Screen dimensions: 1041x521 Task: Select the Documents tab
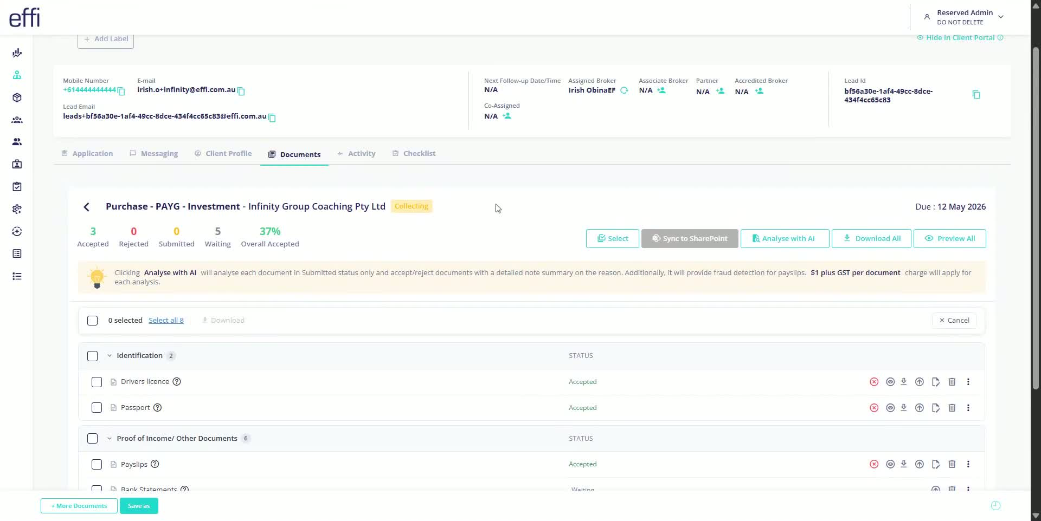[x=294, y=154]
